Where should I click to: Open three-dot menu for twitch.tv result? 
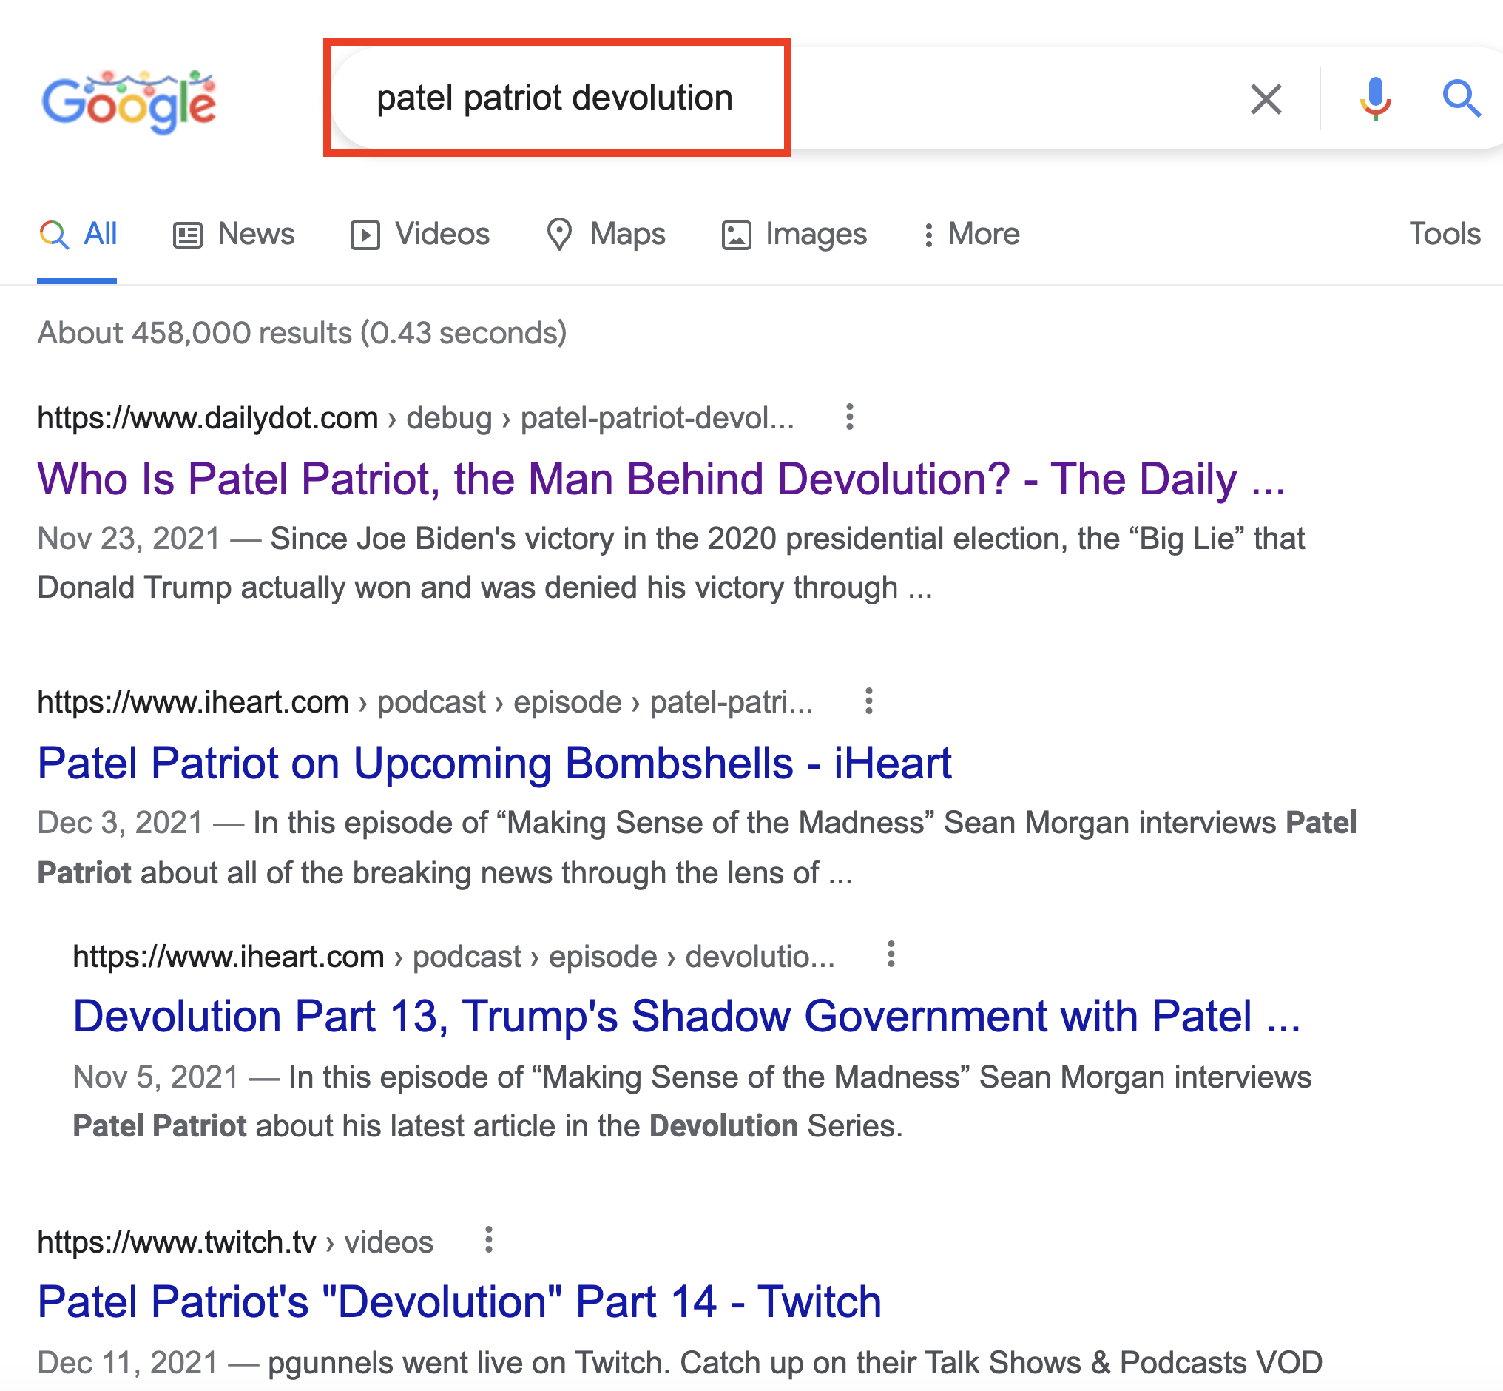(x=488, y=1240)
